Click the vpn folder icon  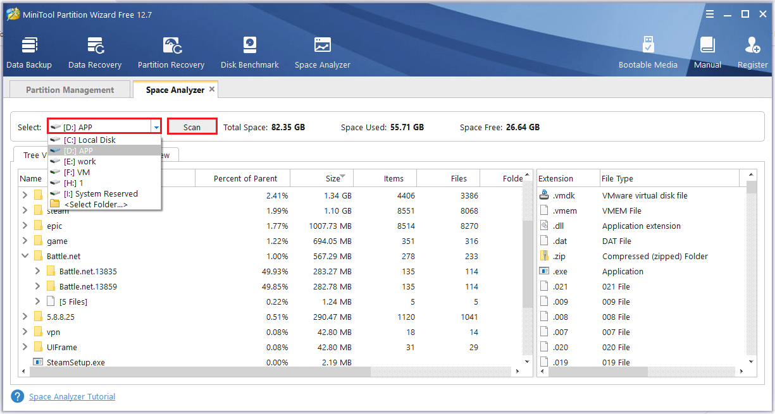pyautogui.click(x=38, y=332)
